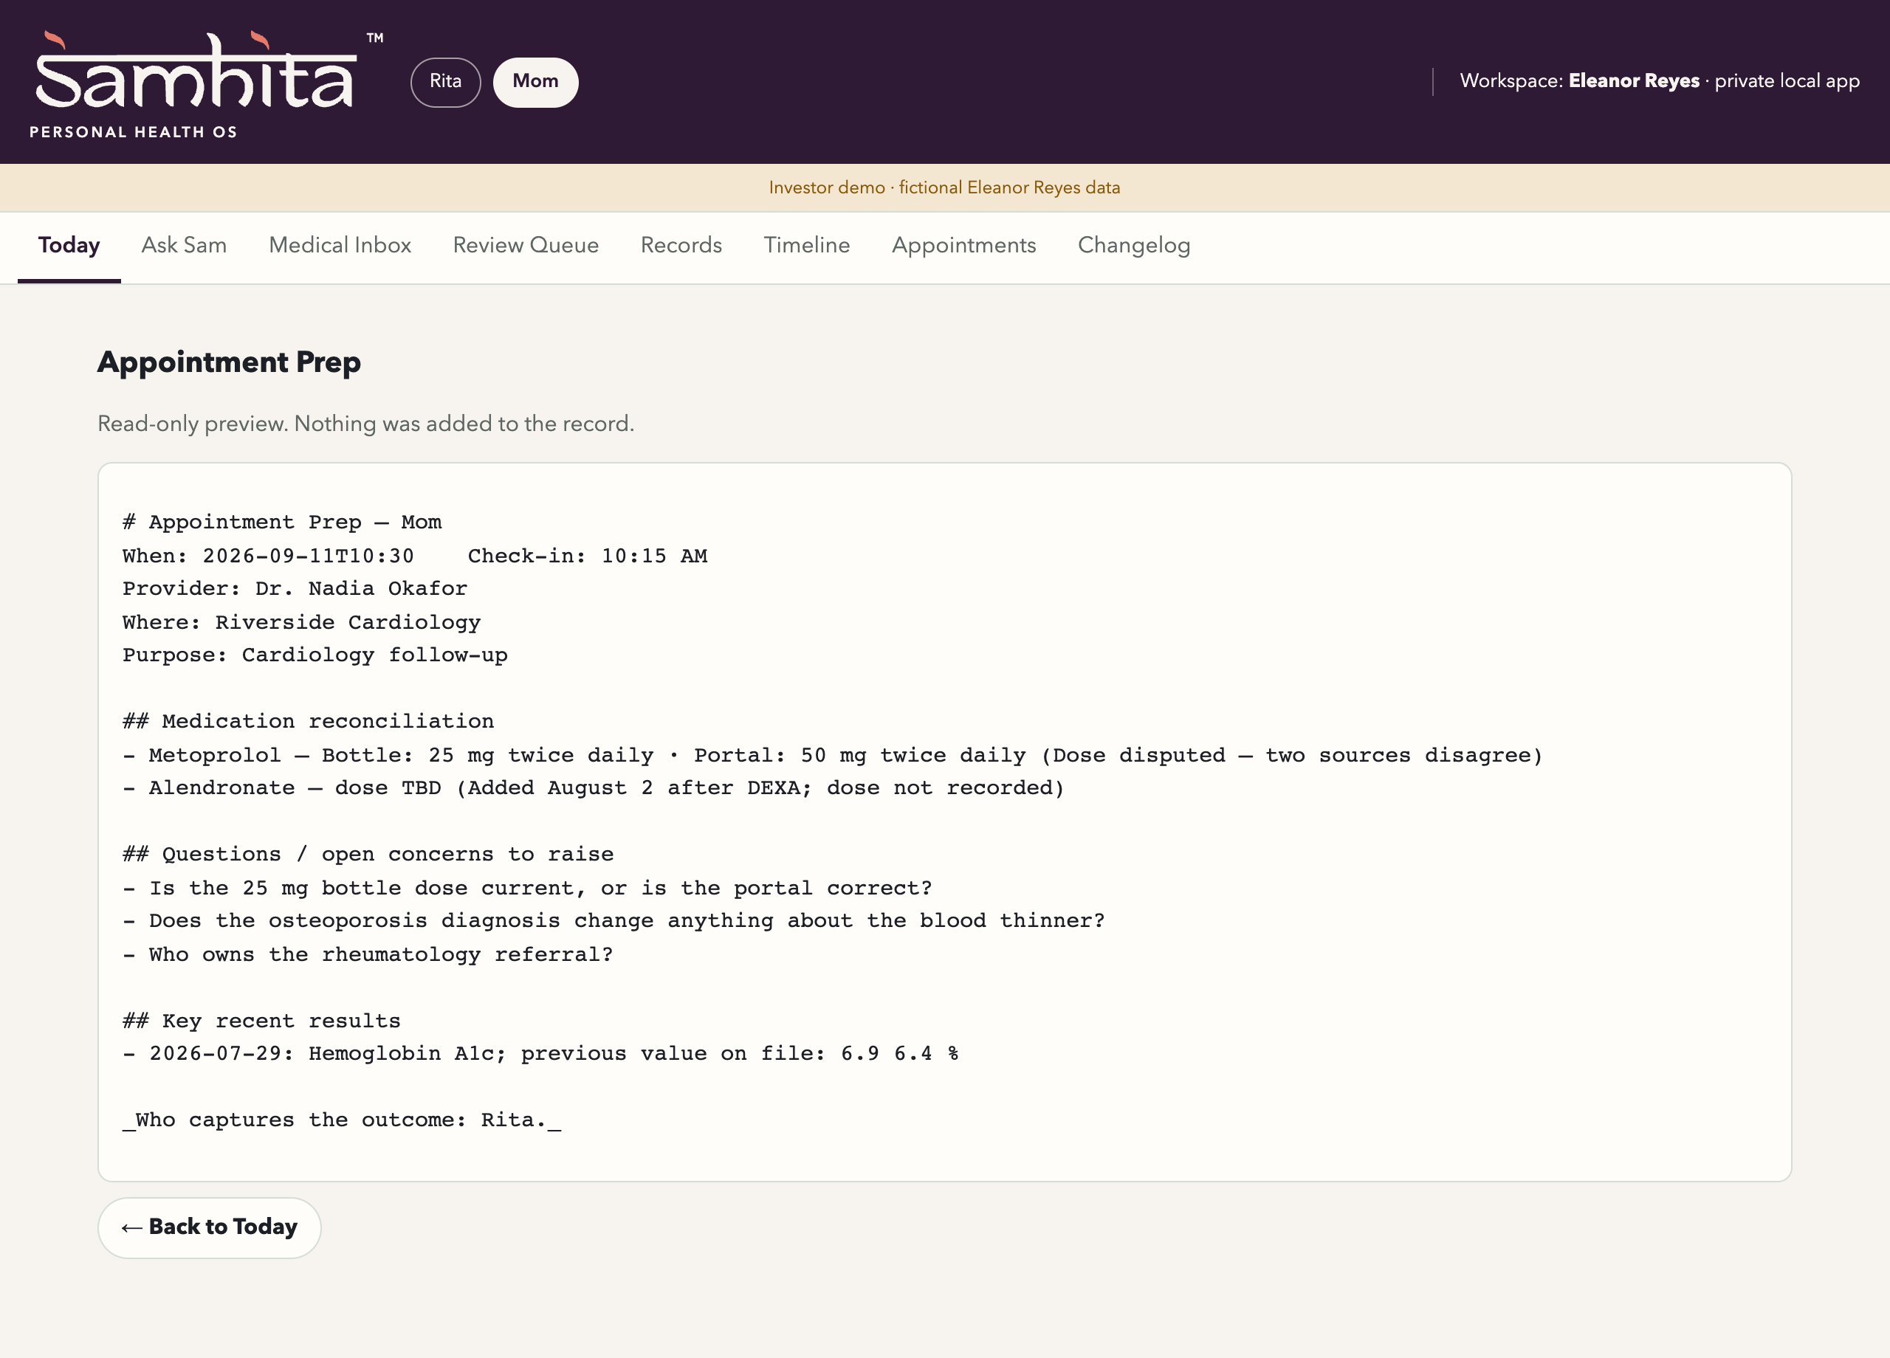Open the Appointments tab
The width and height of the screenshot is (1890, 1358).
coord(964,246)
